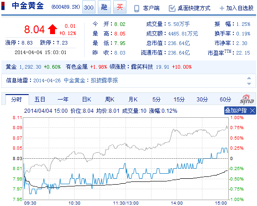Switch to the 日K daily candlestick tab
This screenshot has height=206, width=257.
pos(86,100)
